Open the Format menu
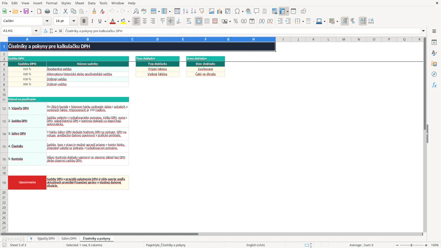The image size is (441, 248). [51, 3]
